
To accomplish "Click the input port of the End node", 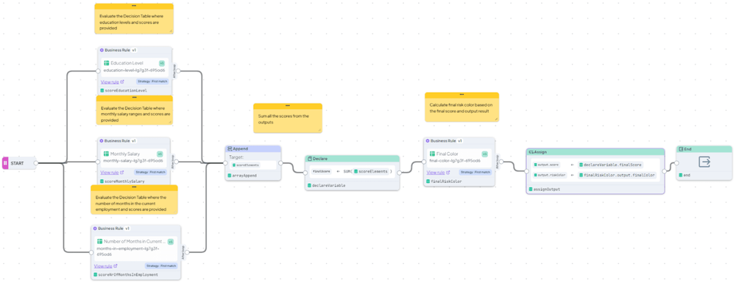I will [676, 163].
